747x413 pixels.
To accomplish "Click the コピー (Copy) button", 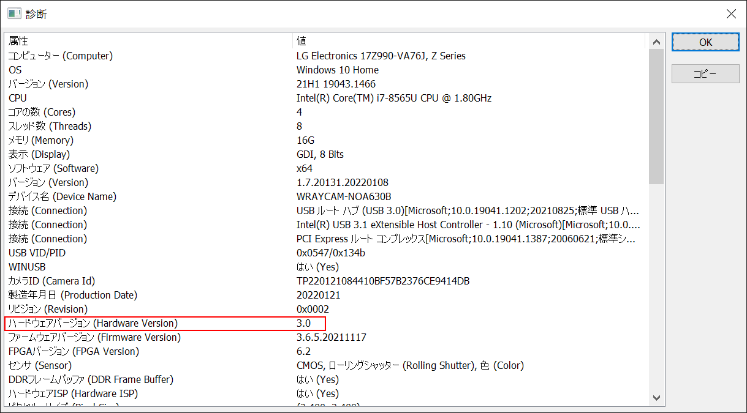I will tap(705, 73).
